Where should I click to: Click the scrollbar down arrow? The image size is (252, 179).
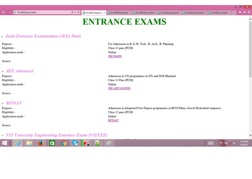(251, 135)
